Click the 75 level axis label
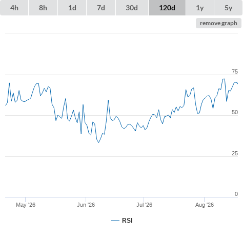The height and width of the screenshot is (234, 243). pos(235,71)
